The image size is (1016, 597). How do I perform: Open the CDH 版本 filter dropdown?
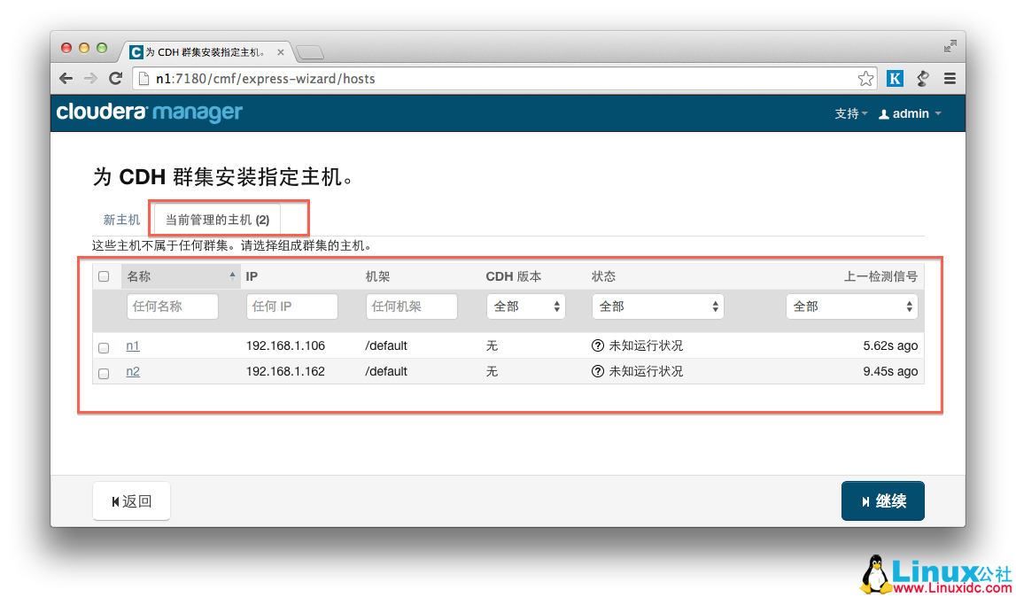525,306
